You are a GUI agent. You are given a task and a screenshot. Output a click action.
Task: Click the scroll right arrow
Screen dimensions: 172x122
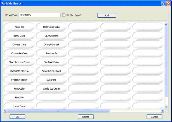163,111
